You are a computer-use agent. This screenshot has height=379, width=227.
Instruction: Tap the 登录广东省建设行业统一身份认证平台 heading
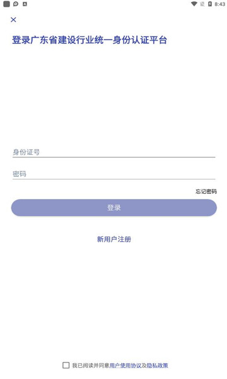click(90, 40)
